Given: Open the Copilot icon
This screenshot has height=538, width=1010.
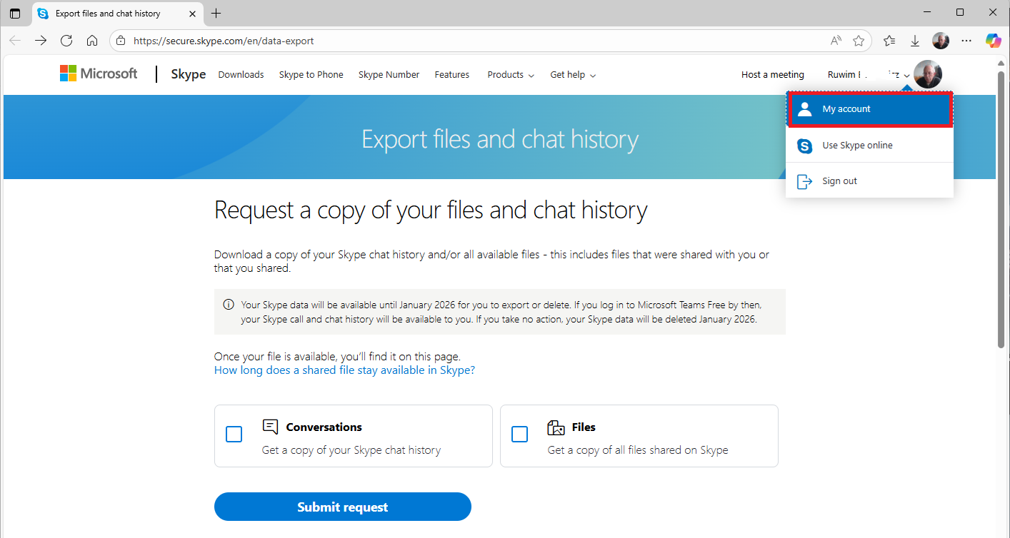Looking at the screenshot, I should pos(994,41).
